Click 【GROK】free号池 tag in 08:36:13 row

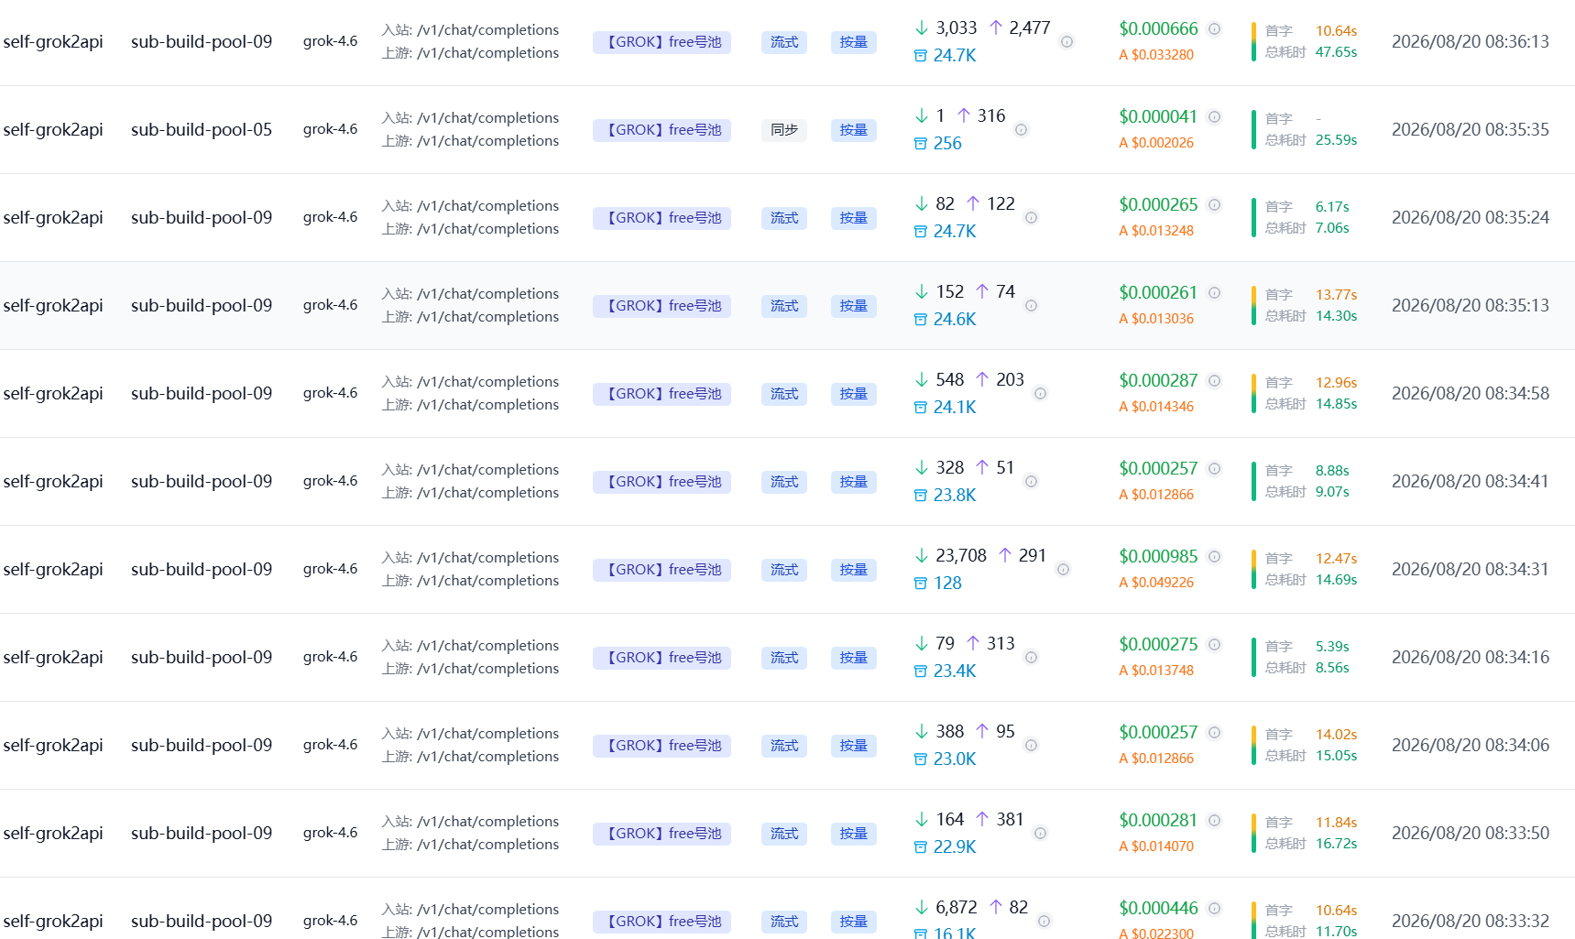tap(662, 42)
